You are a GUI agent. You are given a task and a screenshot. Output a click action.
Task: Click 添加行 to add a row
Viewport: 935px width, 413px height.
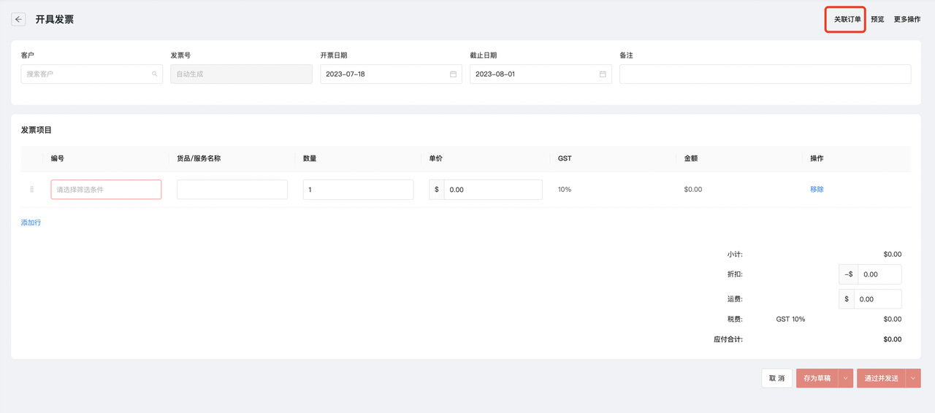click(x=31, y=223)
